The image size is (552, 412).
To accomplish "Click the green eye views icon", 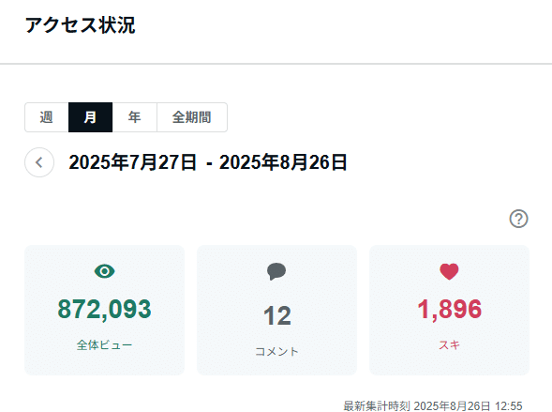I will coord(105,271).
